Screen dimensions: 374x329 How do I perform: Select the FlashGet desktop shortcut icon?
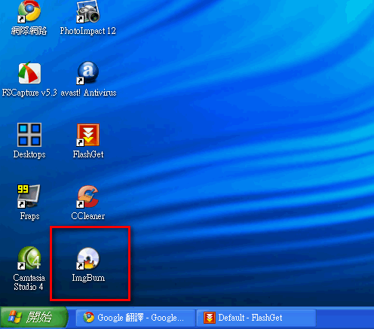click(x=88, y=135)
